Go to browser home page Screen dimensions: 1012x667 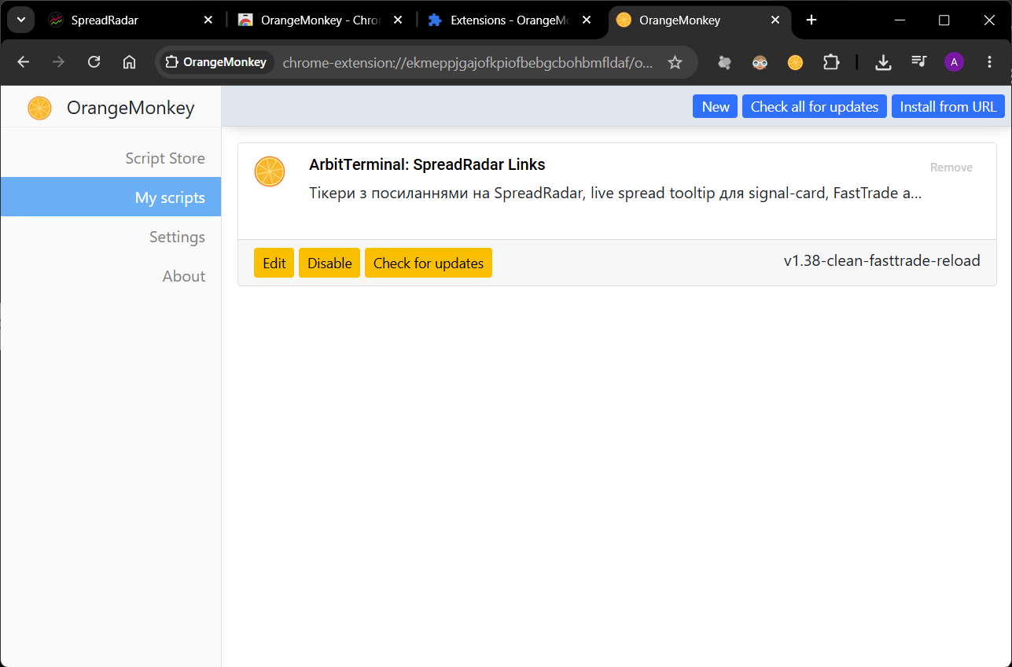[130, 62]
